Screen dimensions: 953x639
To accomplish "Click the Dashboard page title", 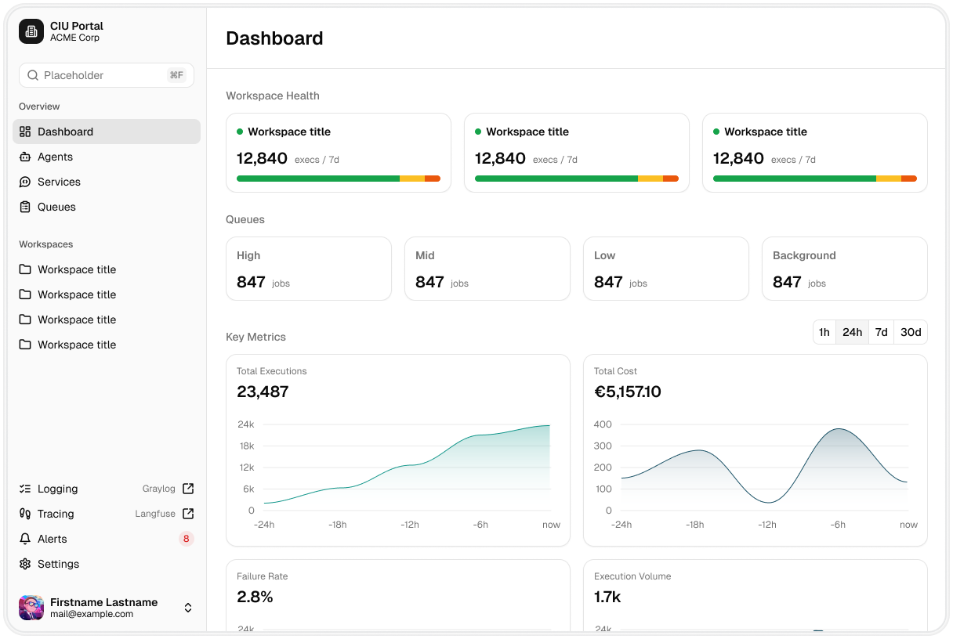I will [x=274, y=38].
